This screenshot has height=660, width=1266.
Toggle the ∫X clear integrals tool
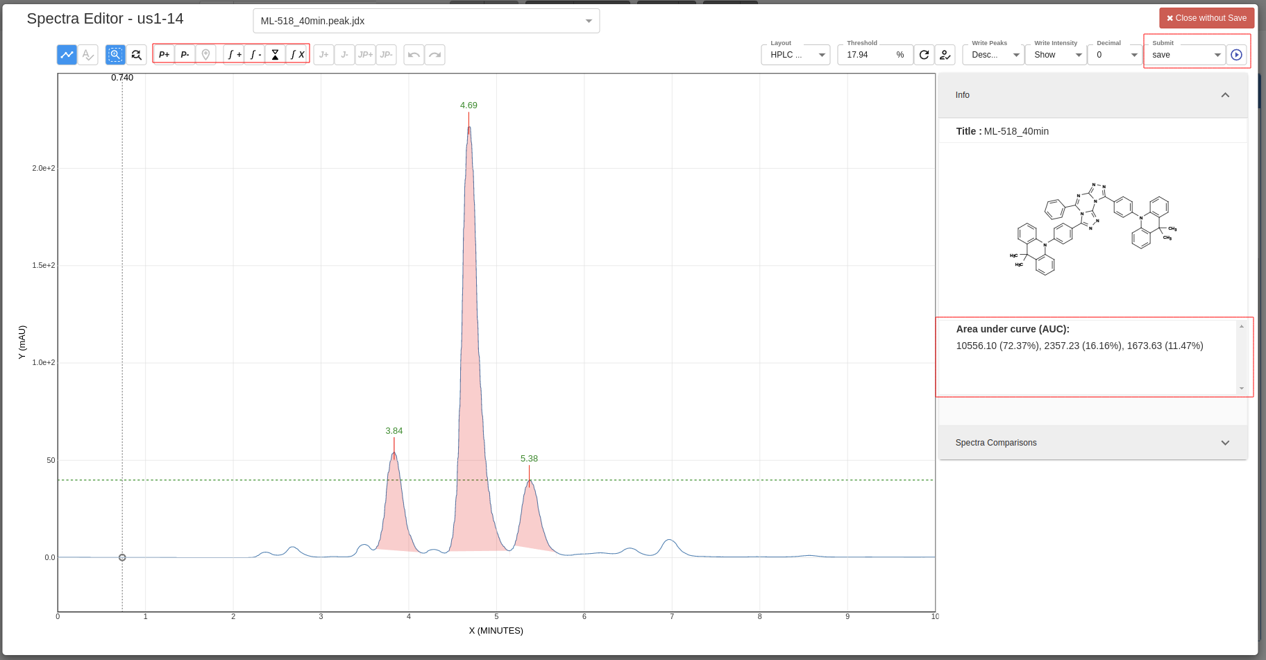click(x=297, y=54)
